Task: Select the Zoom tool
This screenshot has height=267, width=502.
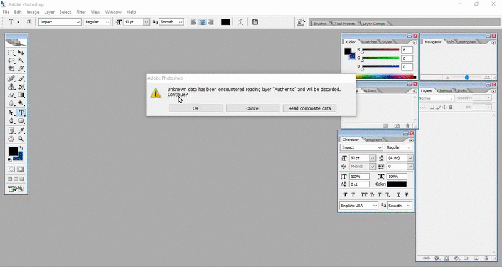Action: [21, 139]
